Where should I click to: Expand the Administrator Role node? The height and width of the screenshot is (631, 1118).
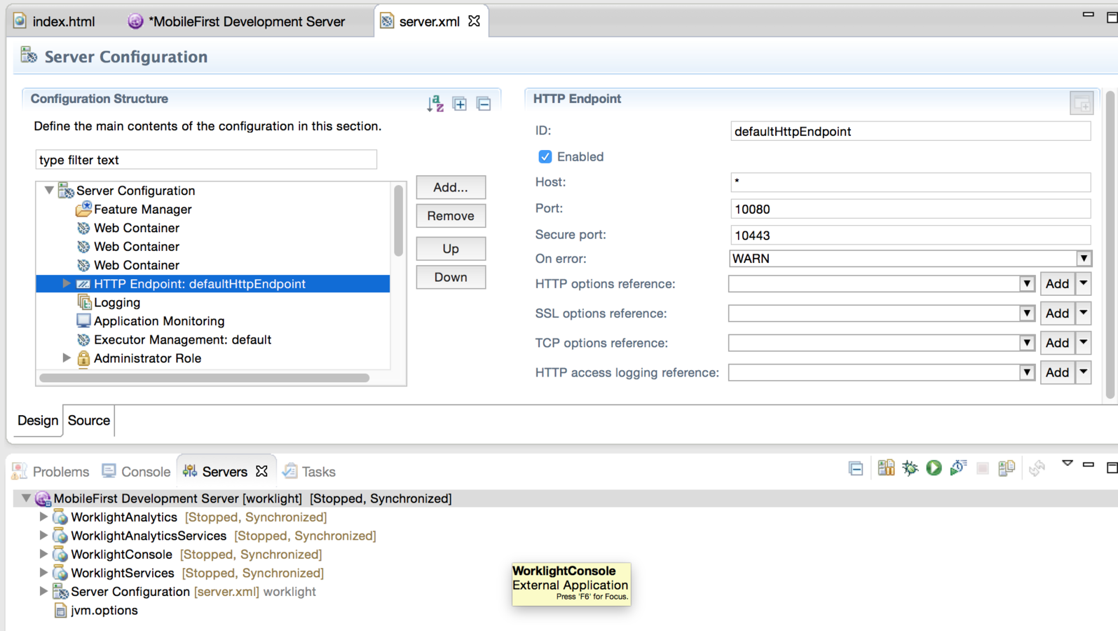(67, 358)
